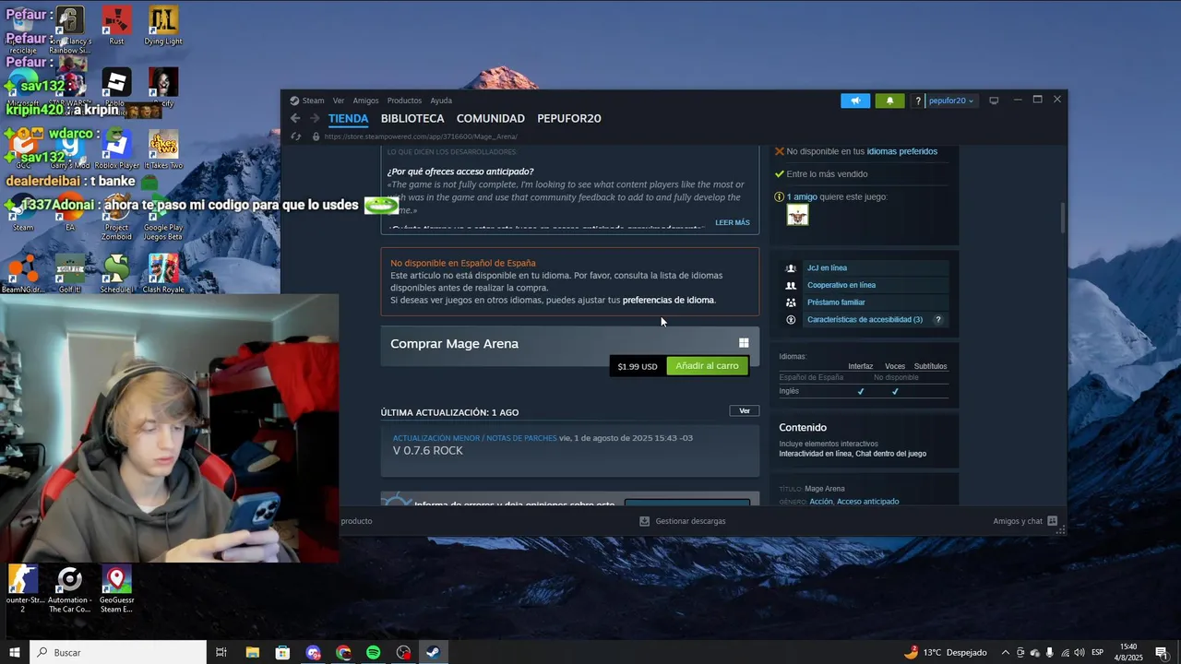
Task: Click the $1.99 USD price label
Action: (x=638, y=366)
